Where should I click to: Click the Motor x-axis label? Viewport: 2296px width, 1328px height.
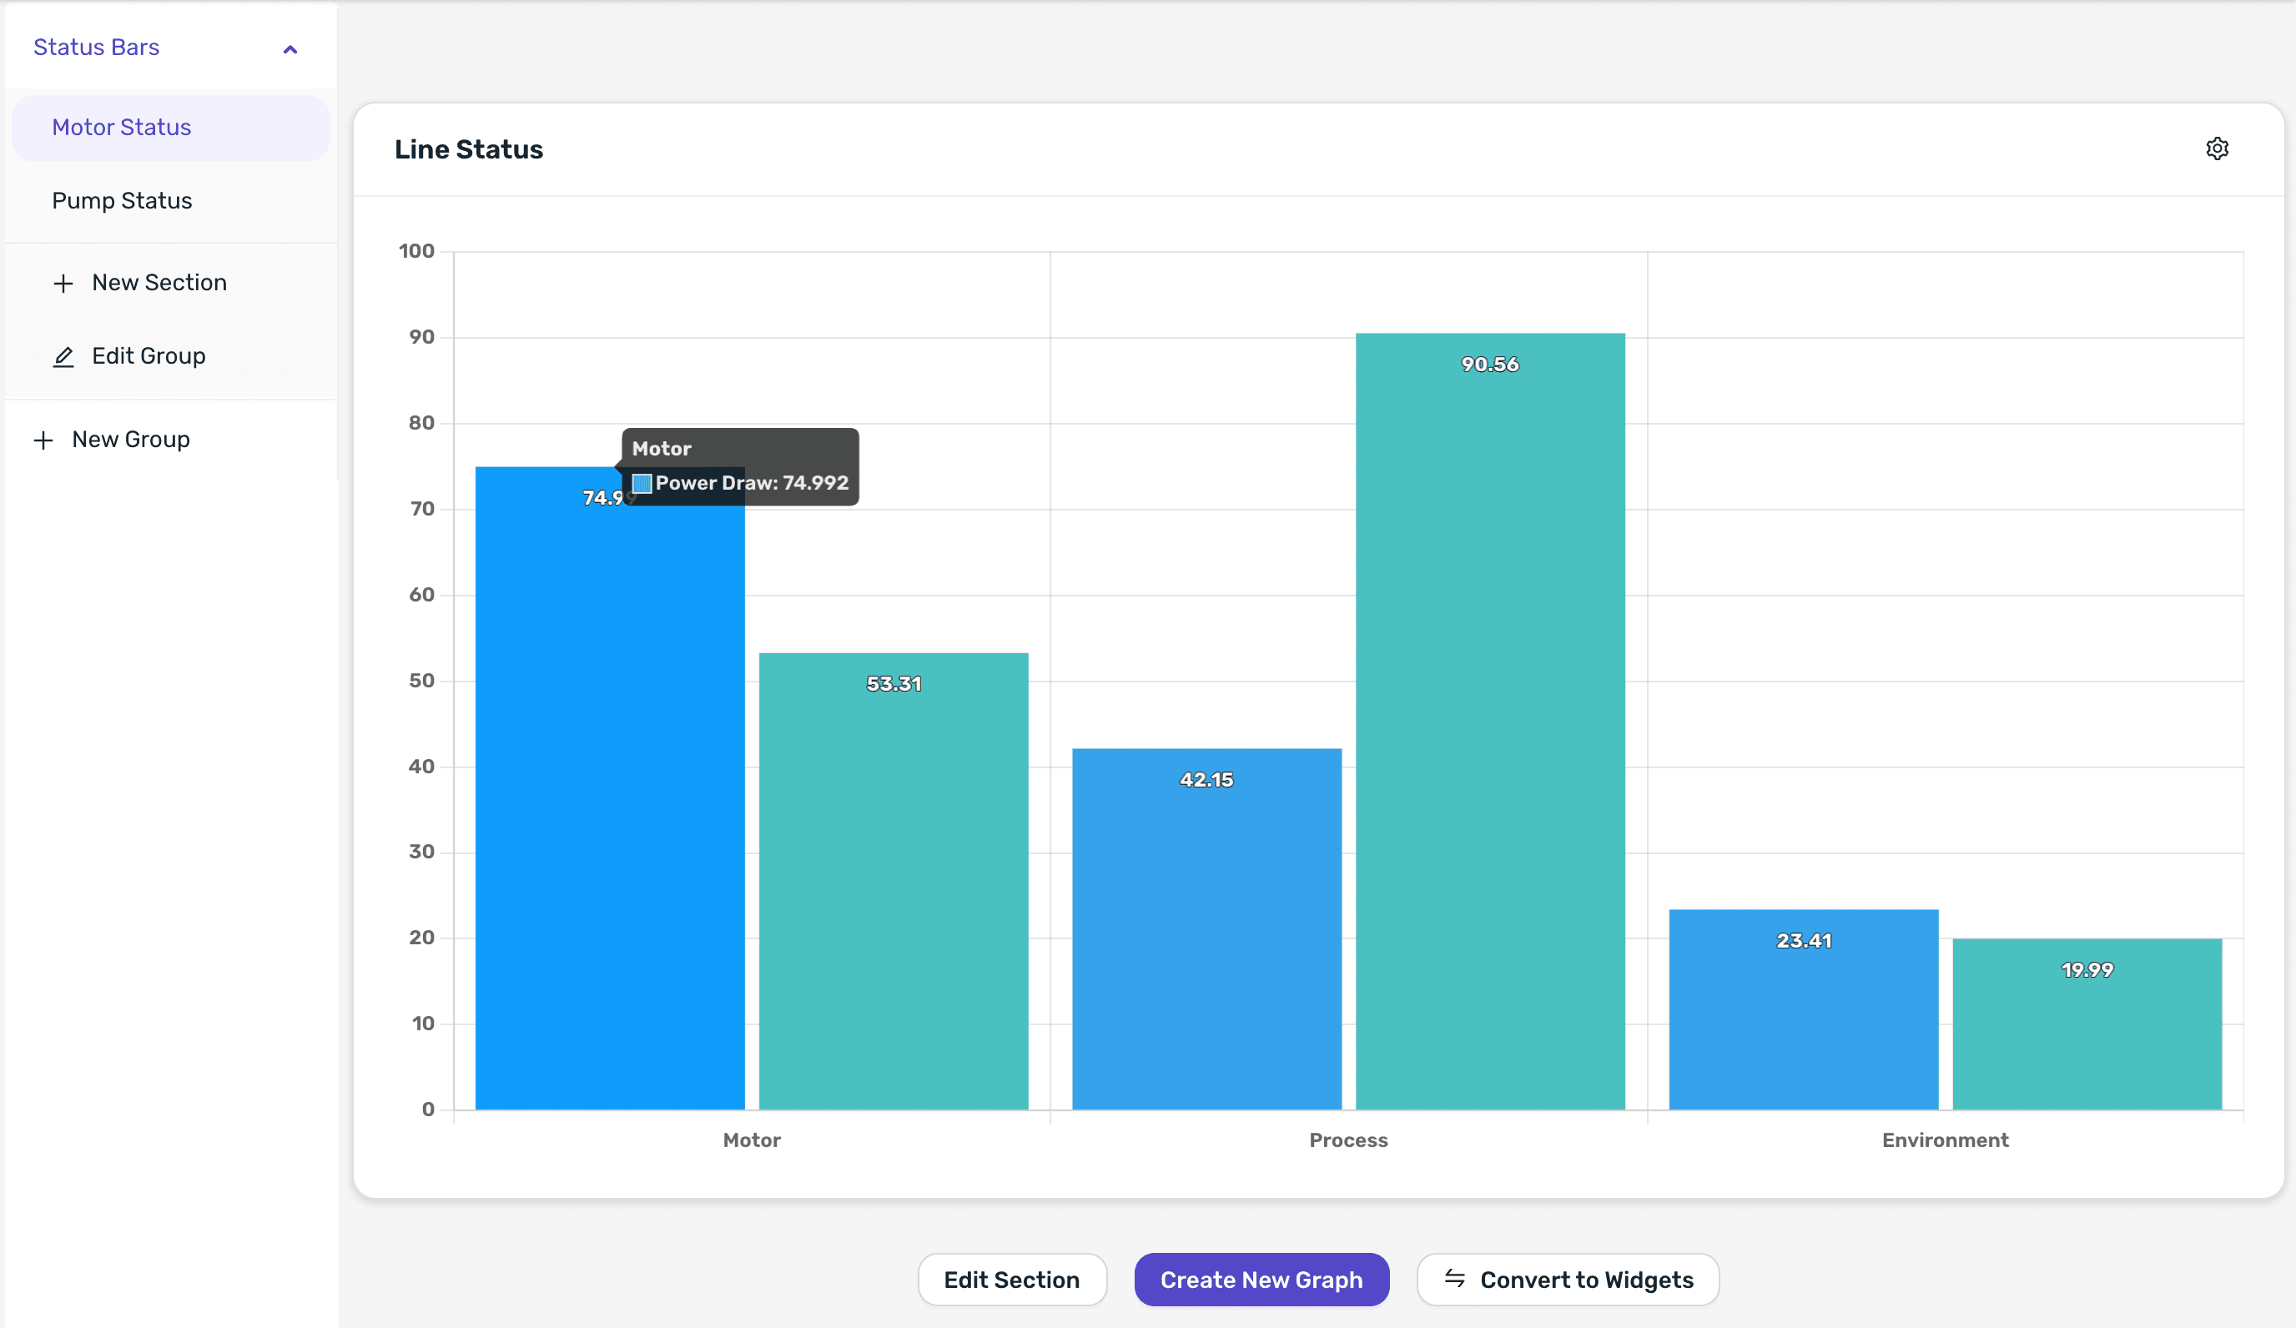tap(752, 1140)
